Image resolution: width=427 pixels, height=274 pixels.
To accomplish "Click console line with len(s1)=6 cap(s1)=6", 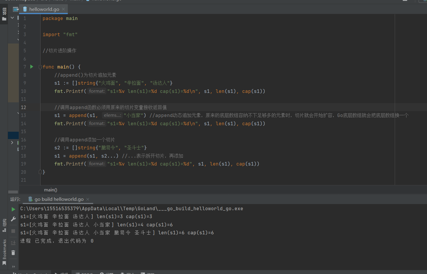I will (117, 233).
